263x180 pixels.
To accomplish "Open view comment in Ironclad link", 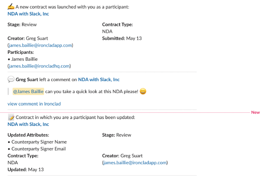I will click(x=34, y=104).
